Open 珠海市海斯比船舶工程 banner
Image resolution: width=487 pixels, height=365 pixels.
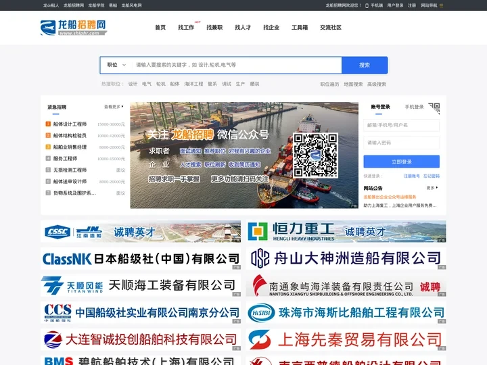346,312
